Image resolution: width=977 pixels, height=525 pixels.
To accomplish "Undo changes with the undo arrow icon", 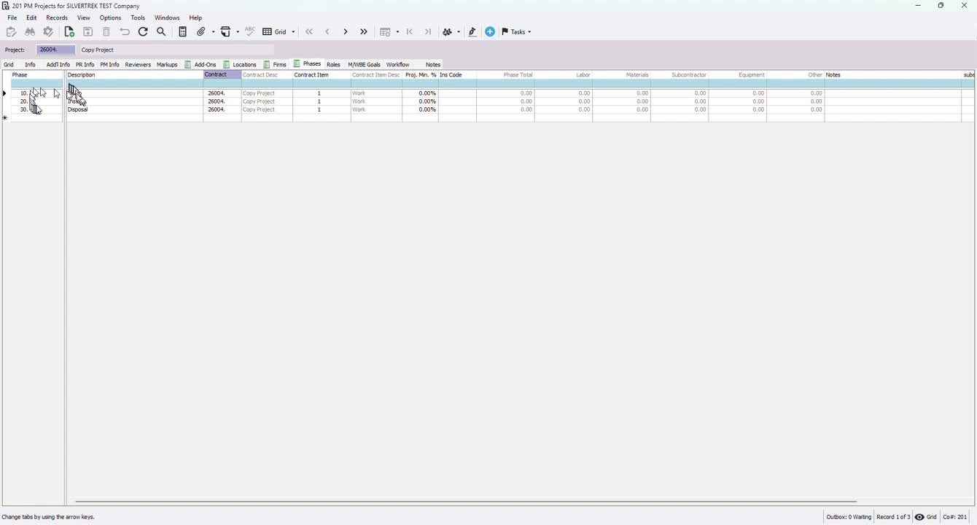I will tap(125, 32).
